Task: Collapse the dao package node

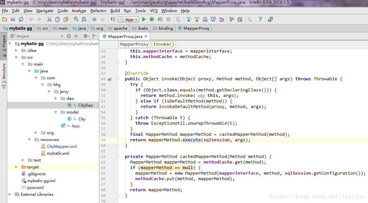Action: tap(56, 99)
